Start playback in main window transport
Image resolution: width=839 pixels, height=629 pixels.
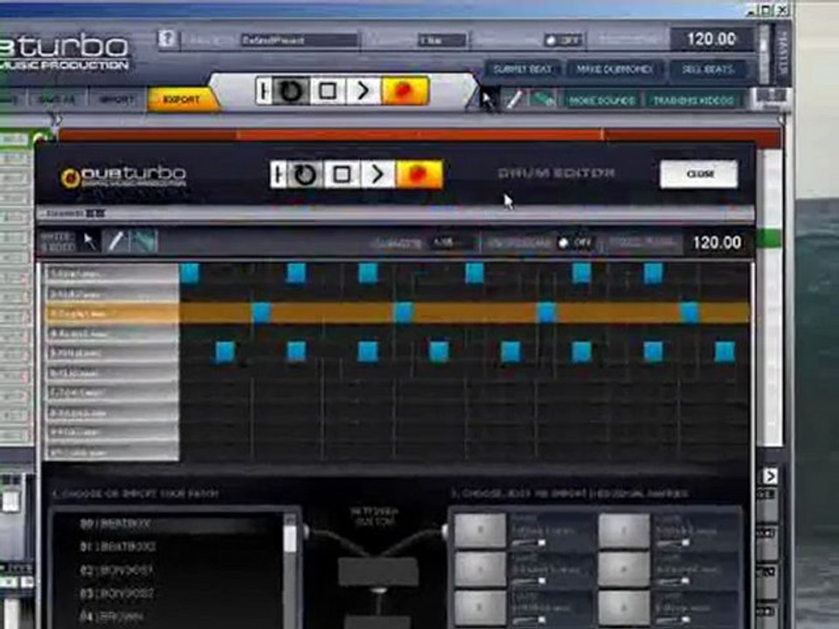tap(364, 90)
